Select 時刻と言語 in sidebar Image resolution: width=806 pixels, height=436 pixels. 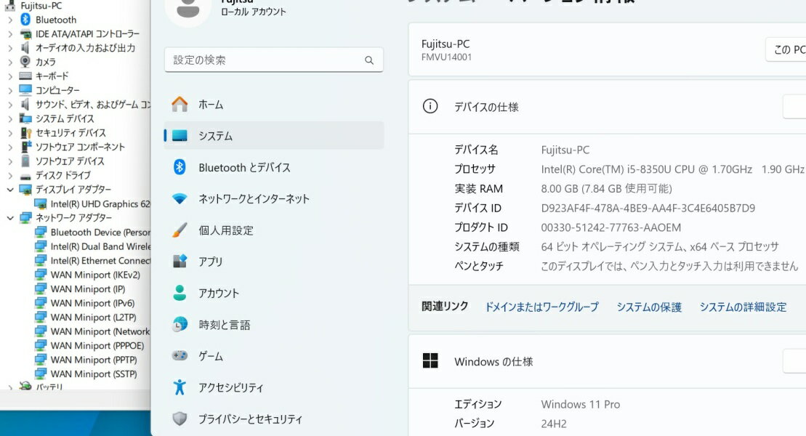[x=225, y=325]
